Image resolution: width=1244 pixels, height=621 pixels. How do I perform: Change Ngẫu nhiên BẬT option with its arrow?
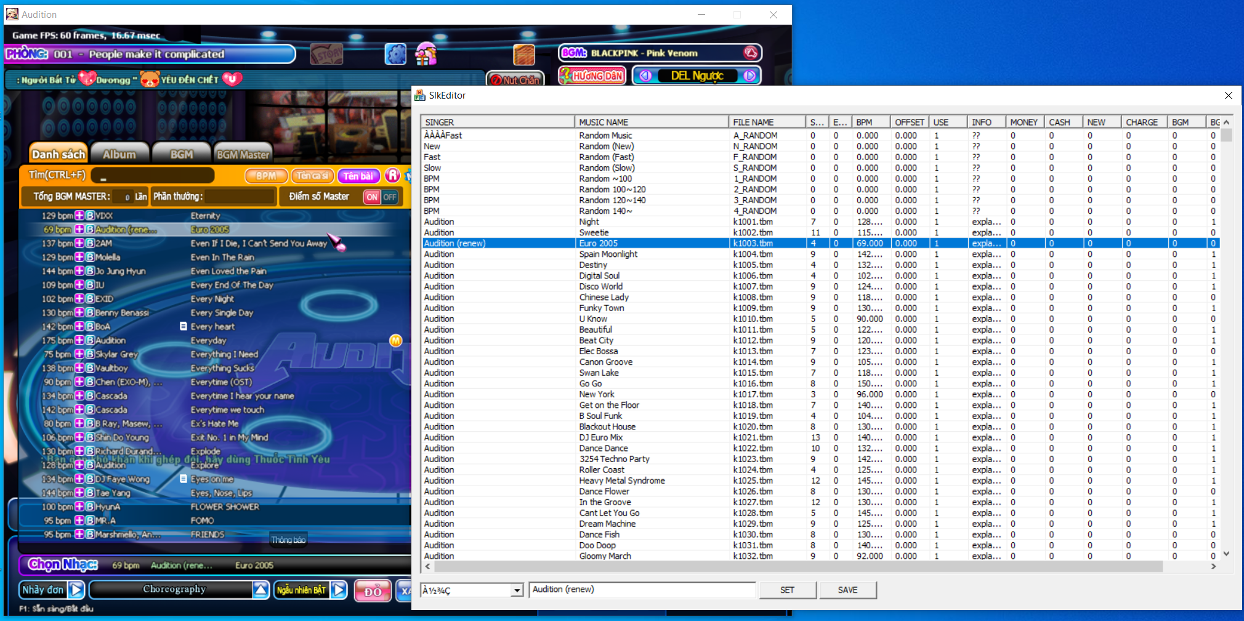coord(339,590)
